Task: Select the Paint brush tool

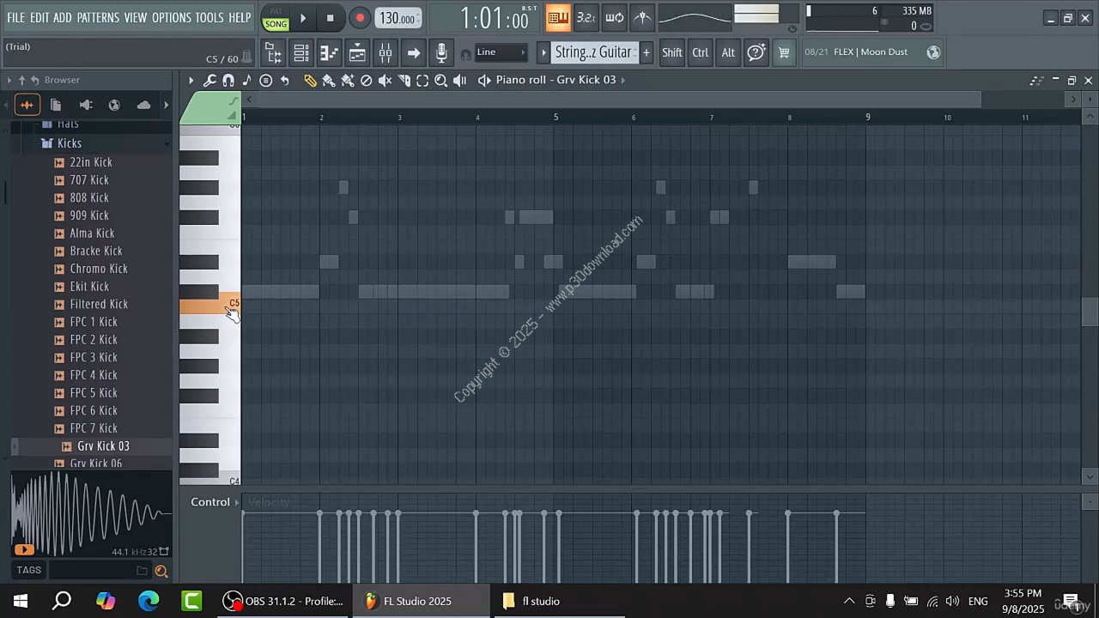Action: click(x=329, y=80)
